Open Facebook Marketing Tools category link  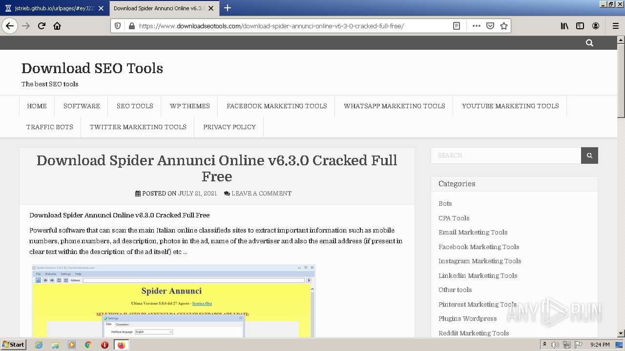click(479, 247)
